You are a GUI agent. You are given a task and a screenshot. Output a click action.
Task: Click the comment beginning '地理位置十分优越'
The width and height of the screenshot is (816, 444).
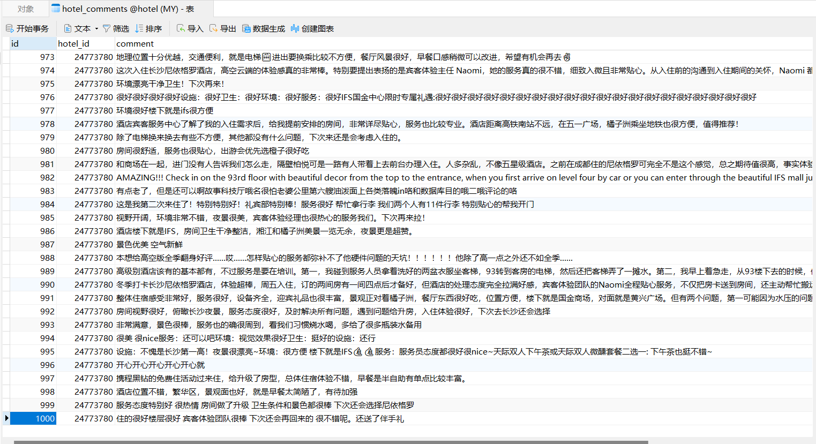[343, 57]
